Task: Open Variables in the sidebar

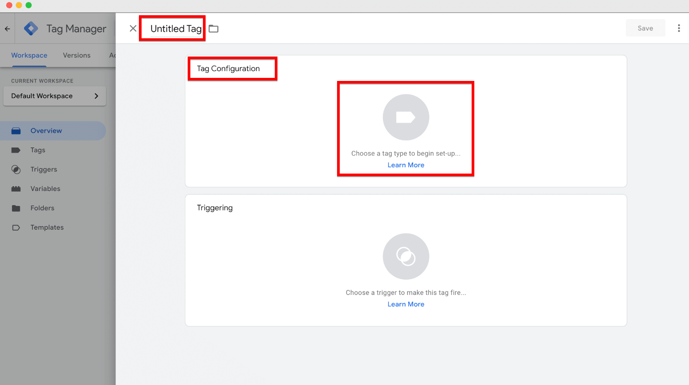Action: (x=45, y=189)
